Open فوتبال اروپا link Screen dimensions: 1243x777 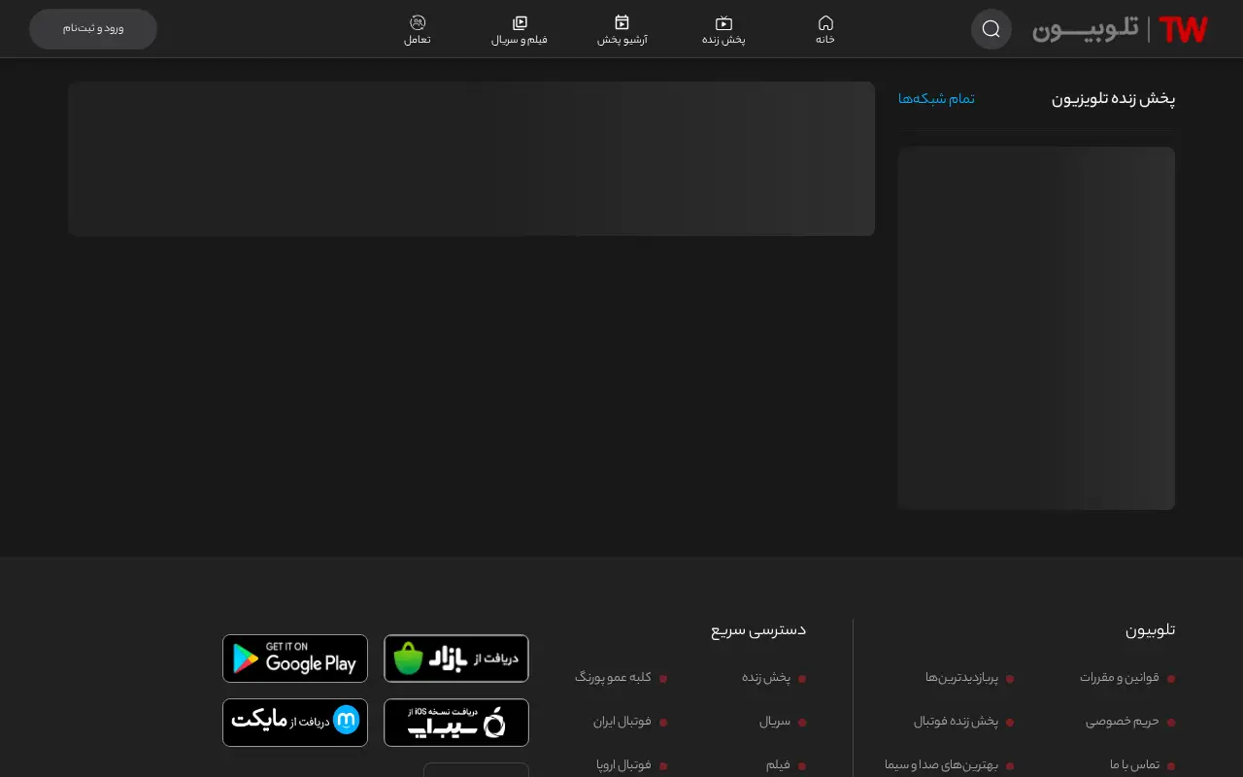pyautogui.click(x=623, y=765)
